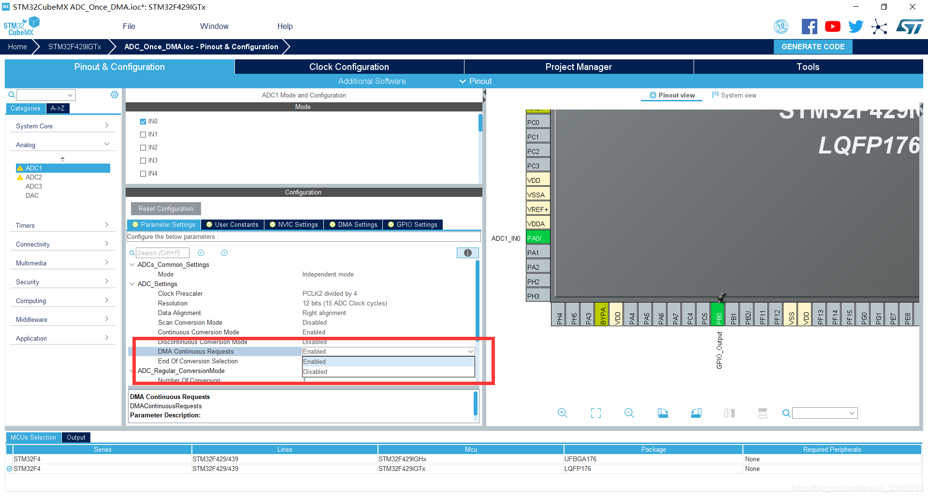Select DAC in the Analog list
The height and width of the screenshot is (497, 928).
[x=32, y=195]
